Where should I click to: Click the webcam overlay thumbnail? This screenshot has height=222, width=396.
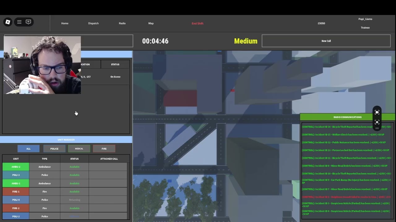pyautogui.click(x=42, y=65)
